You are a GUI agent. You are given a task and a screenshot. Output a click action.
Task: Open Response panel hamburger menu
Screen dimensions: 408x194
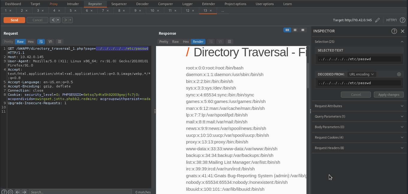(229, 42)
